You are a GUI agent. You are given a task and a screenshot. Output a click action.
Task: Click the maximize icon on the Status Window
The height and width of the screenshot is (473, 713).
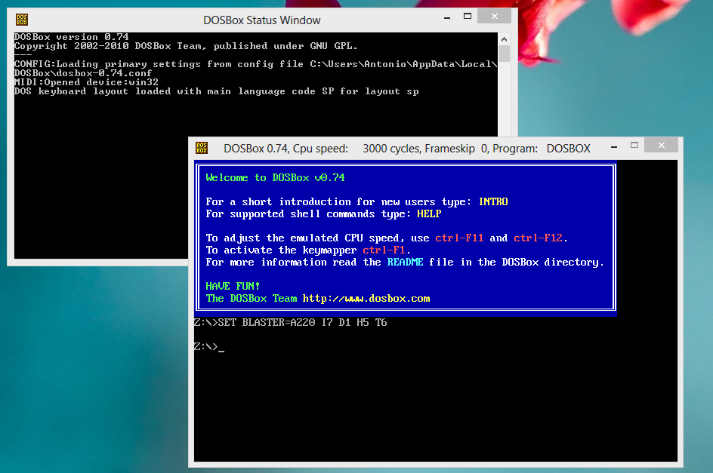[468, 15]
